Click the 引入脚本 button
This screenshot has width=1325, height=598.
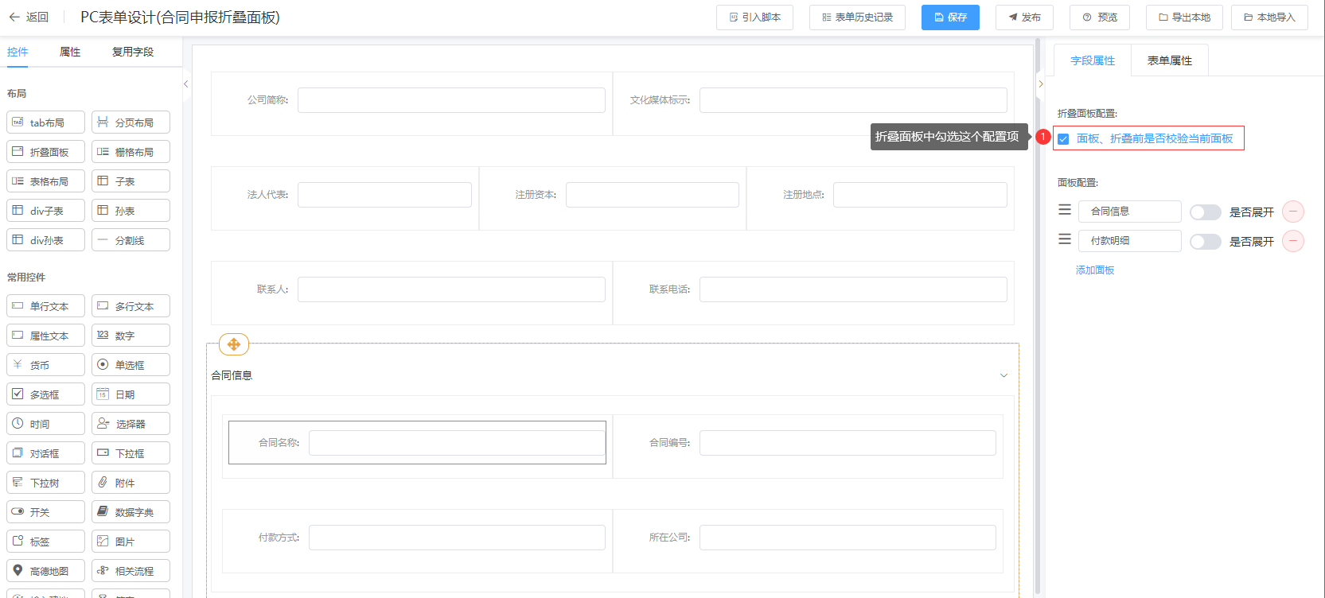click(754, 17)
